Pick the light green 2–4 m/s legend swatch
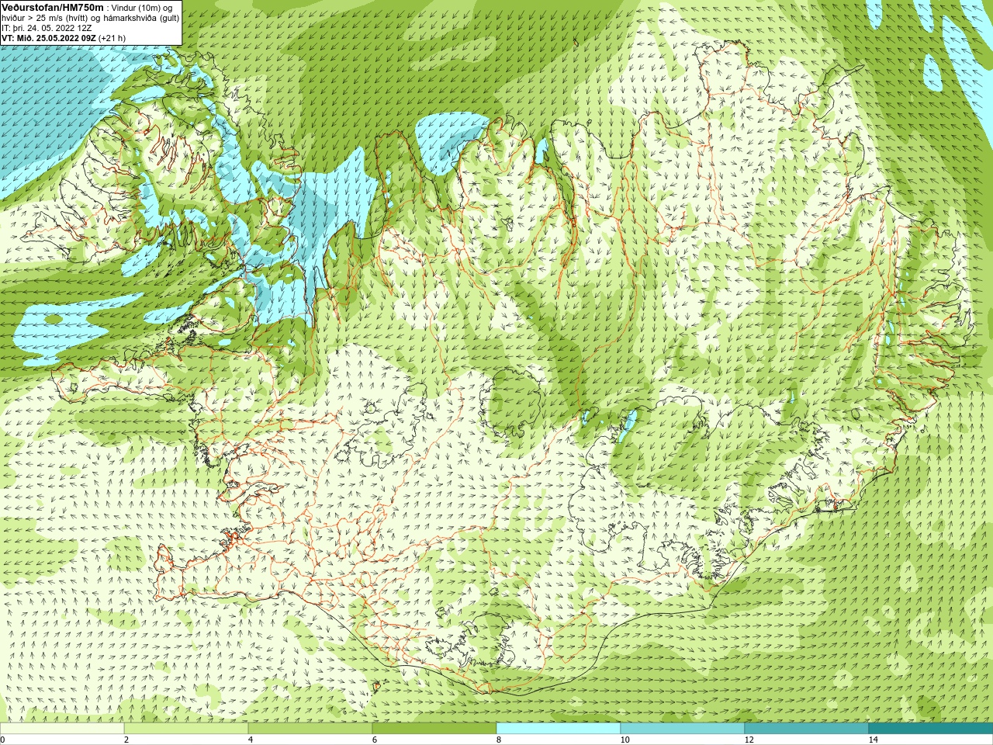993x745 pixels. [186, 729]
